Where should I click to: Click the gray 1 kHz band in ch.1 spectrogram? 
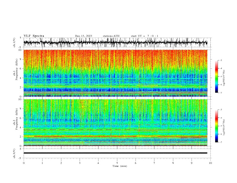pos(115,92)
